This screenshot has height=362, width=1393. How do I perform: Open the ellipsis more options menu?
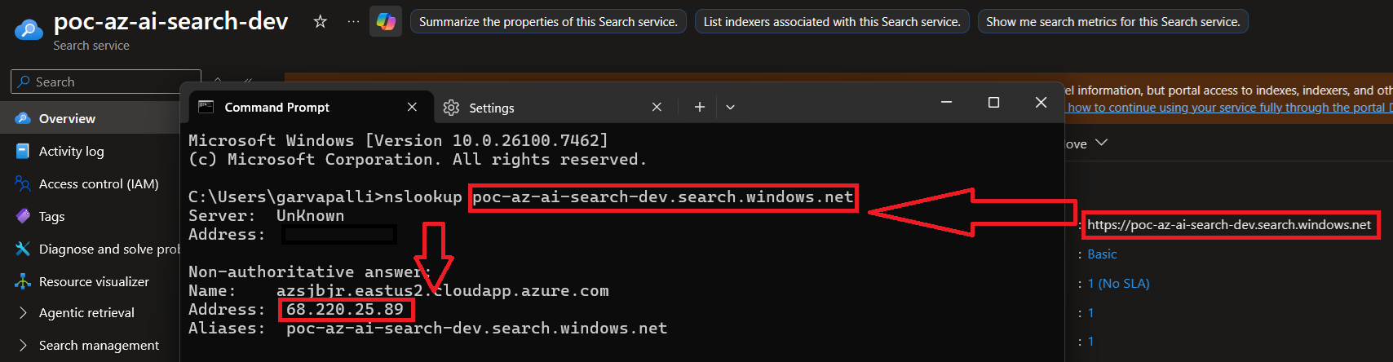tap(353, 21)
